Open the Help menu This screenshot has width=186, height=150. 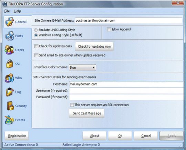(18, 11)
